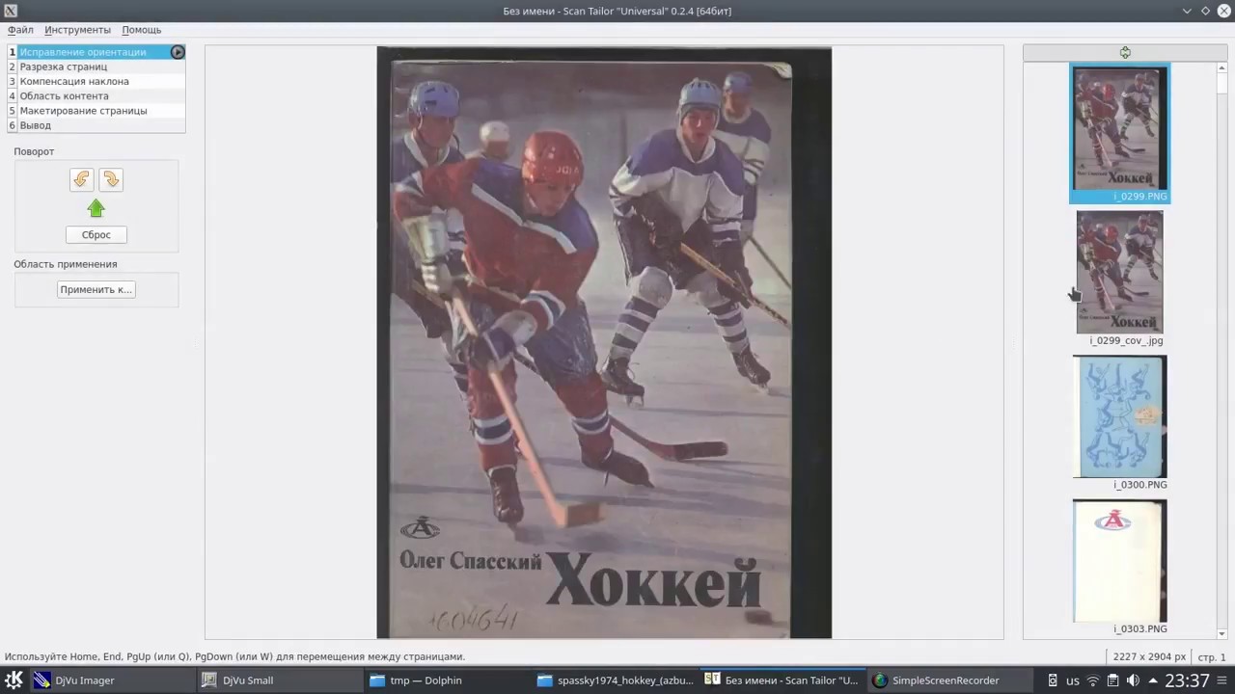Open the volume control tray icon
1235x694 pixels.
point(1133,681)
